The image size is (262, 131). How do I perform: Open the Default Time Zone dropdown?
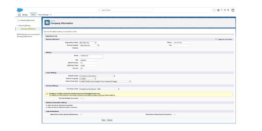pos(105,81)
